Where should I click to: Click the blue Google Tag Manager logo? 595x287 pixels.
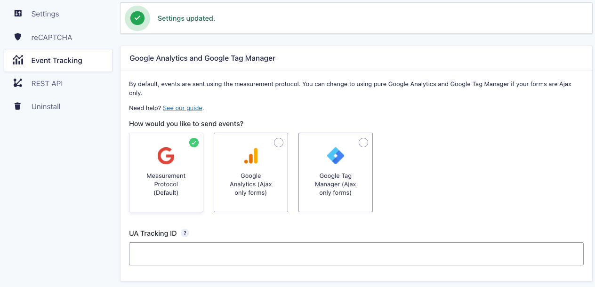coord(336,156)
